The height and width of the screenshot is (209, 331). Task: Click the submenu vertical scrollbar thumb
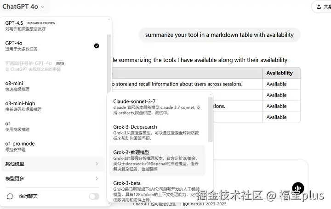click(x=210, y=119)
